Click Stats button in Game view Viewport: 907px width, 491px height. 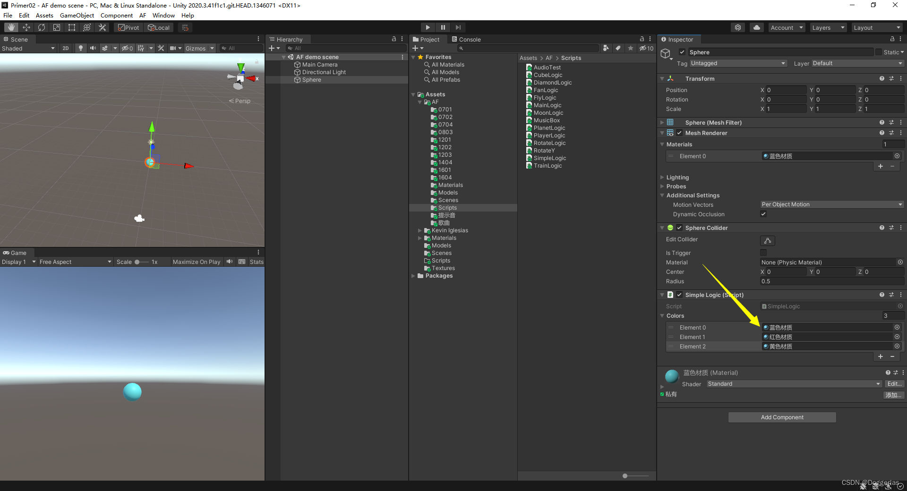coord(257,262)
